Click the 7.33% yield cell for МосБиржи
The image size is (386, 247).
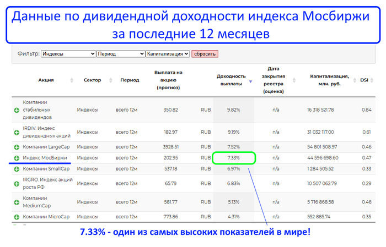coord(233,158)
